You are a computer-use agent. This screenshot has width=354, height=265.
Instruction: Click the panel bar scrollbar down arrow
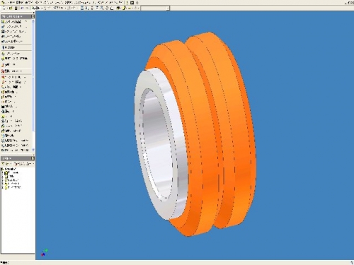(x=33, y=150)
